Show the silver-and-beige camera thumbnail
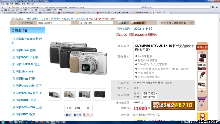This screenshot has height=124, width=220. [x=69, y=94]
